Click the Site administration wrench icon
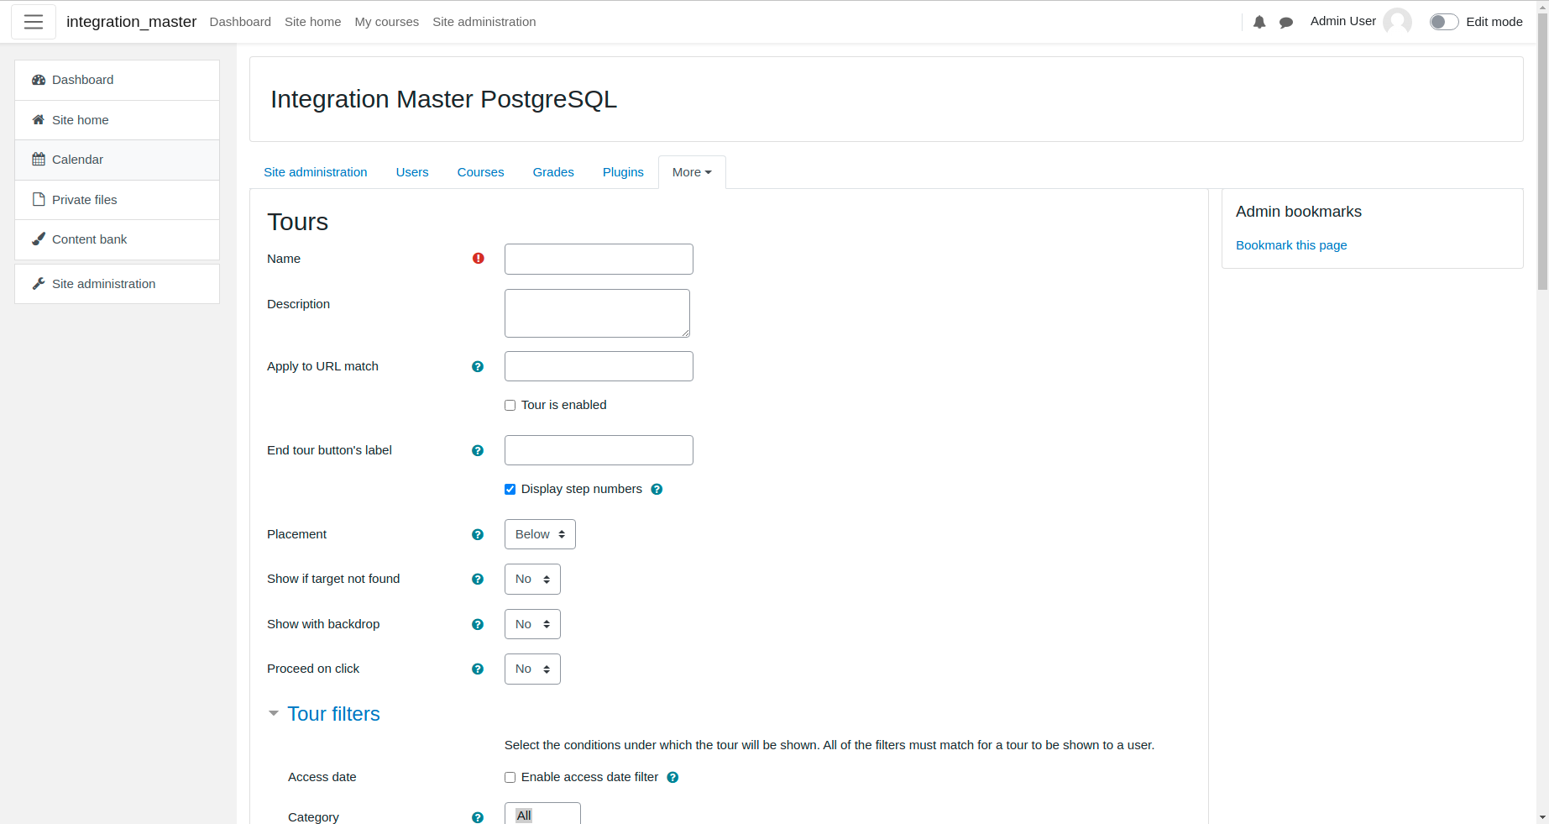1549x824 pixels. pyautogui.click(x=39, y=284)
